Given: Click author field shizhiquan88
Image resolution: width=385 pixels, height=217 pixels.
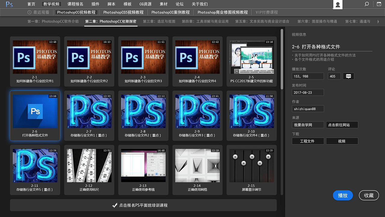Looking at the screenshot, I should point(308,109).
